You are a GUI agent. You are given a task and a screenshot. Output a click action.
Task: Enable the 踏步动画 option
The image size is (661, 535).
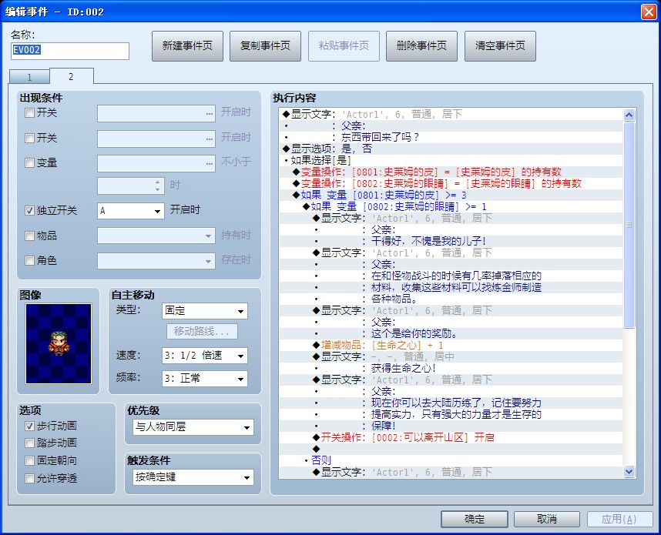[x=29, y=443]
